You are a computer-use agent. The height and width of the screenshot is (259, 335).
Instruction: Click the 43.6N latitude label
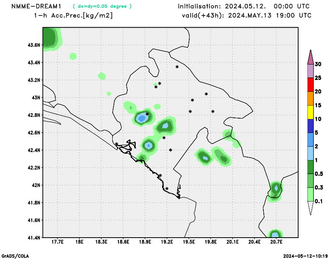click(34, 45)
